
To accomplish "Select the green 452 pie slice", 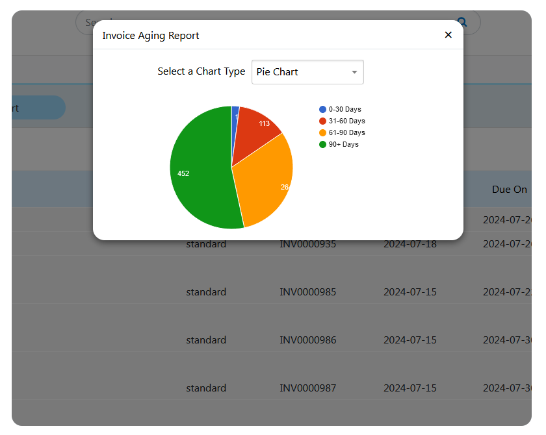I will [x=195, y=173].
